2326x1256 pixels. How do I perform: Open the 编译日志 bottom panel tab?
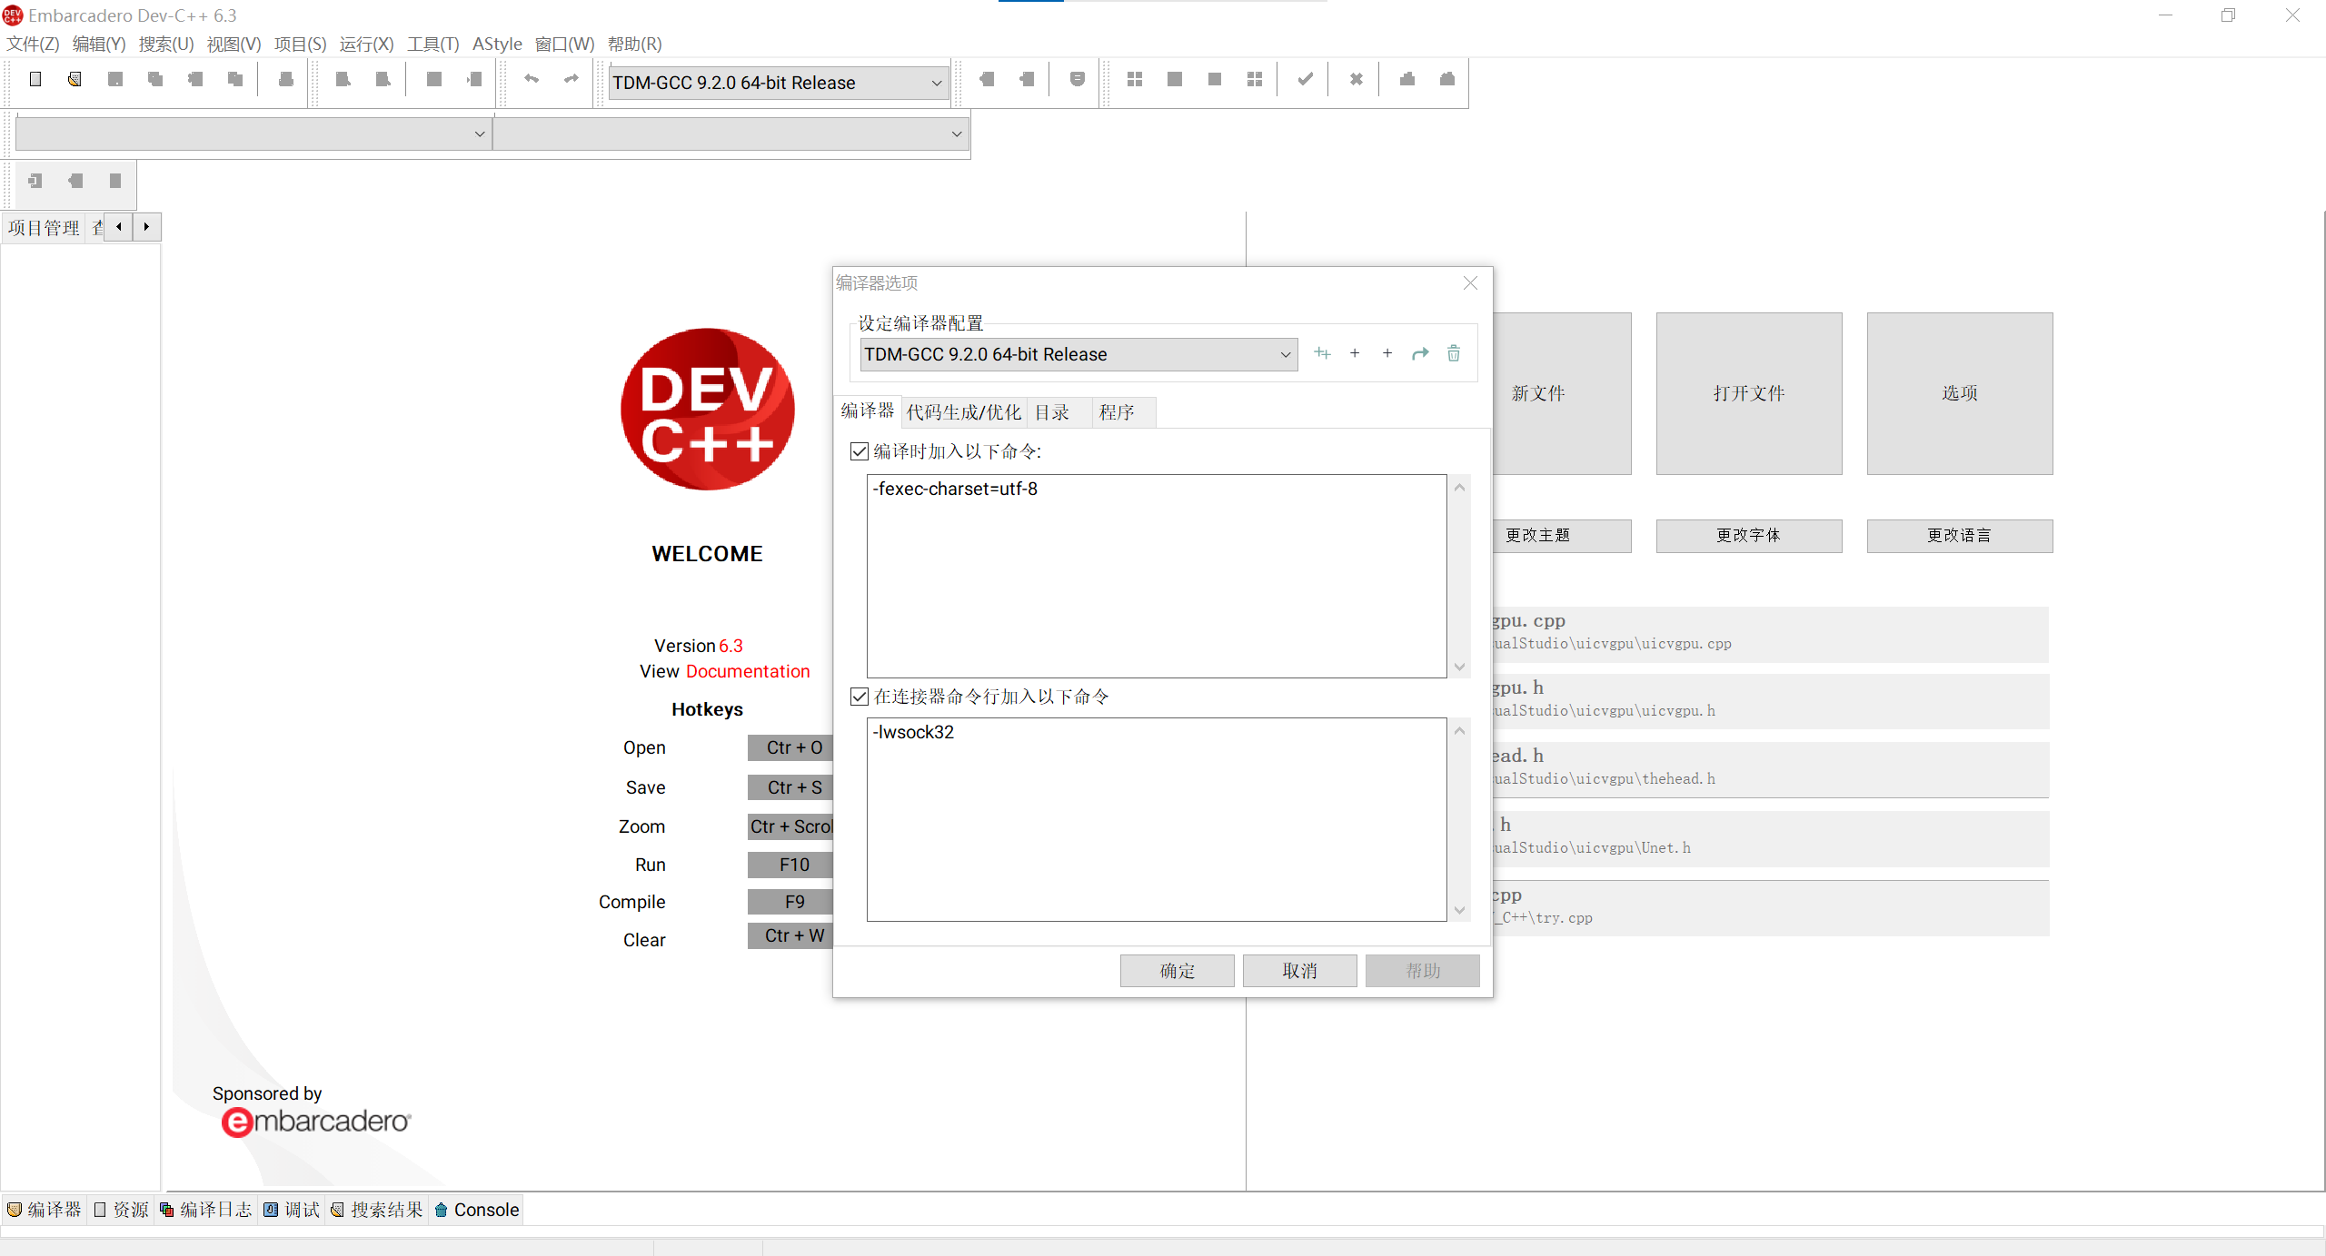click(x=206, y=1210)
